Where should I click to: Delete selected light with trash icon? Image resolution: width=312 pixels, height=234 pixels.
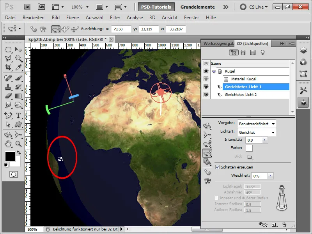coord(284,225)
